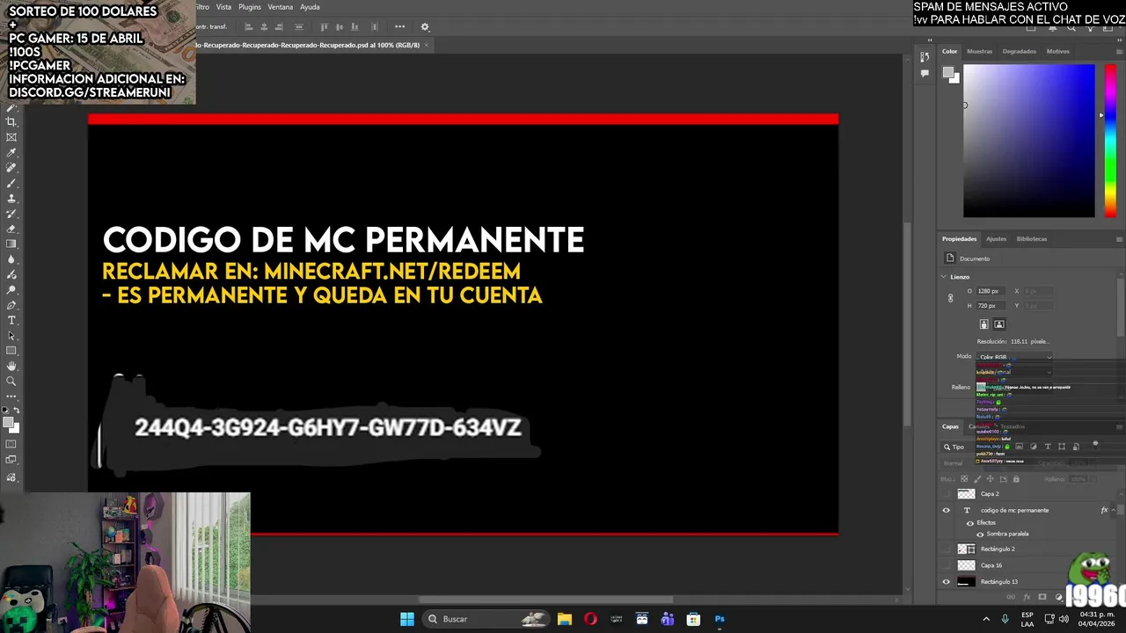Open more align options ellipsis
1126x633 pixels.
[399, 26]
